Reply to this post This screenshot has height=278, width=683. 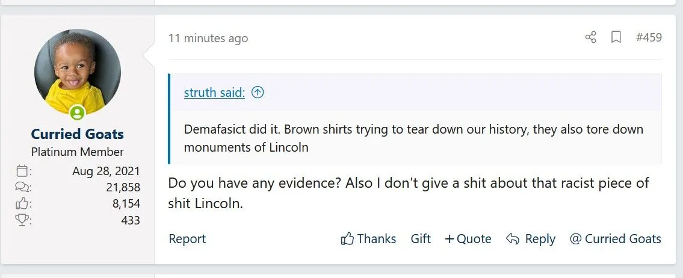[x=531, y=239]
